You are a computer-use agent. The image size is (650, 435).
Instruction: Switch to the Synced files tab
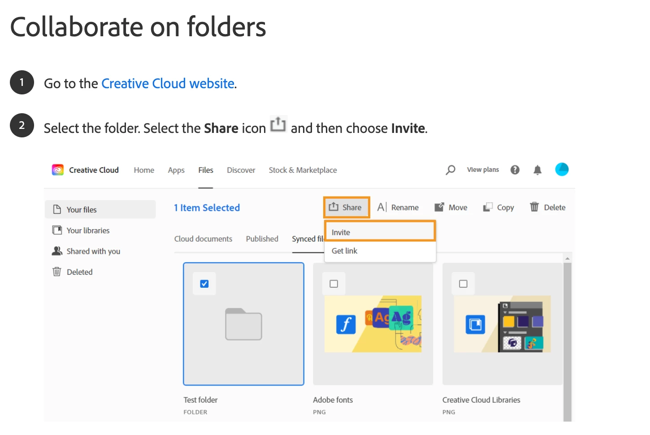(308, 239)
